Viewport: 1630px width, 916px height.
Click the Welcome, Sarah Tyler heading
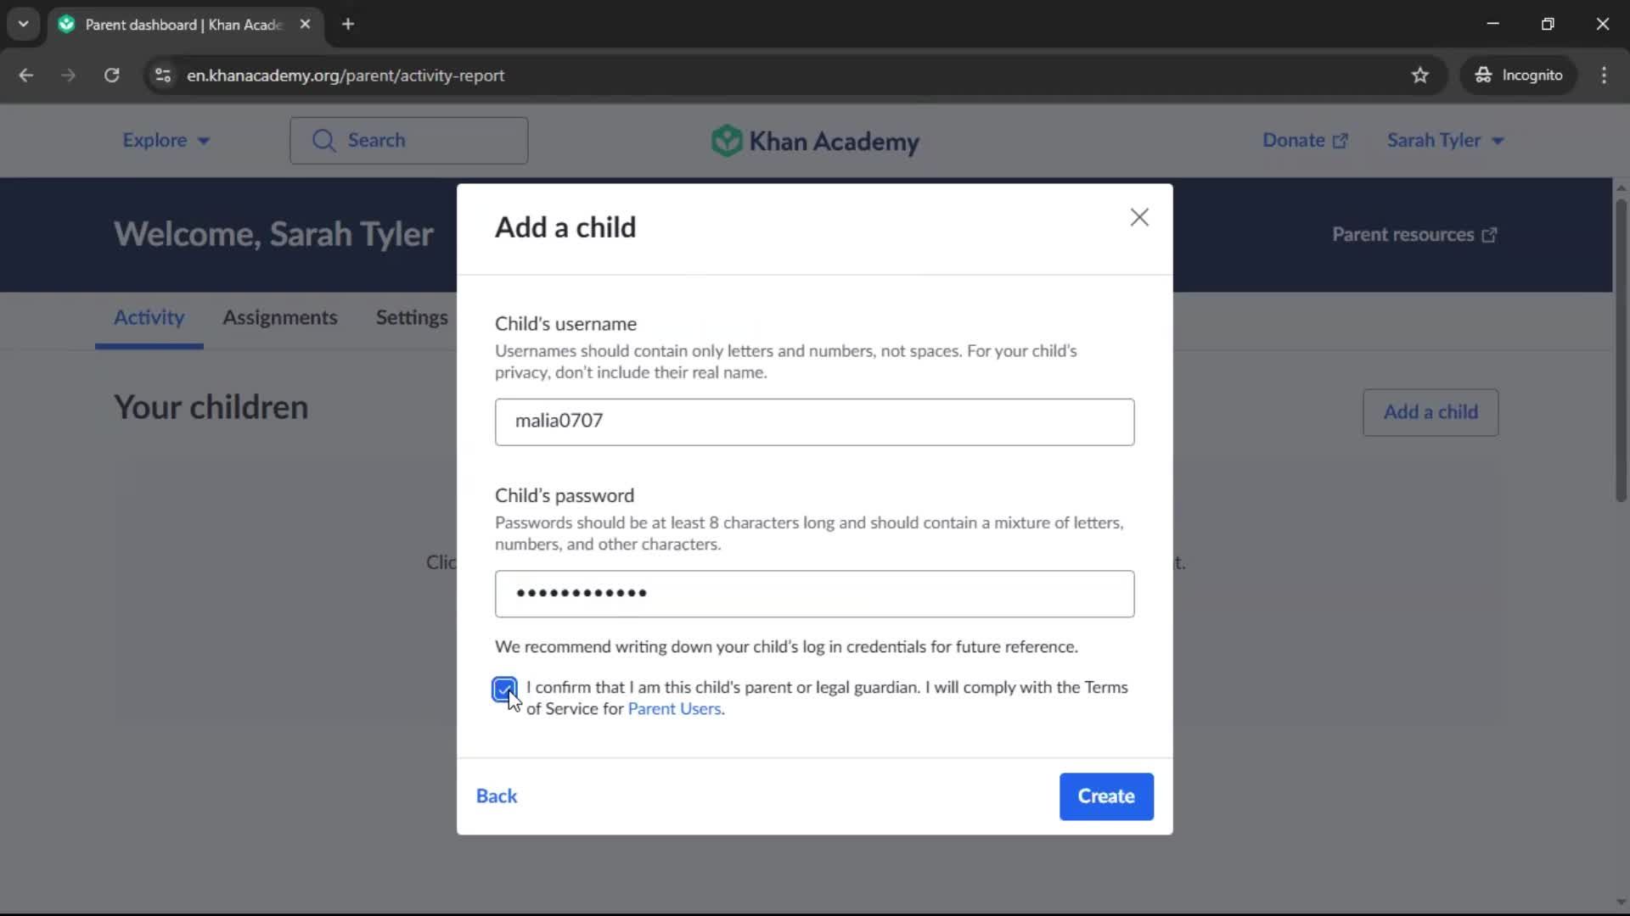click(x=273, y=235)
